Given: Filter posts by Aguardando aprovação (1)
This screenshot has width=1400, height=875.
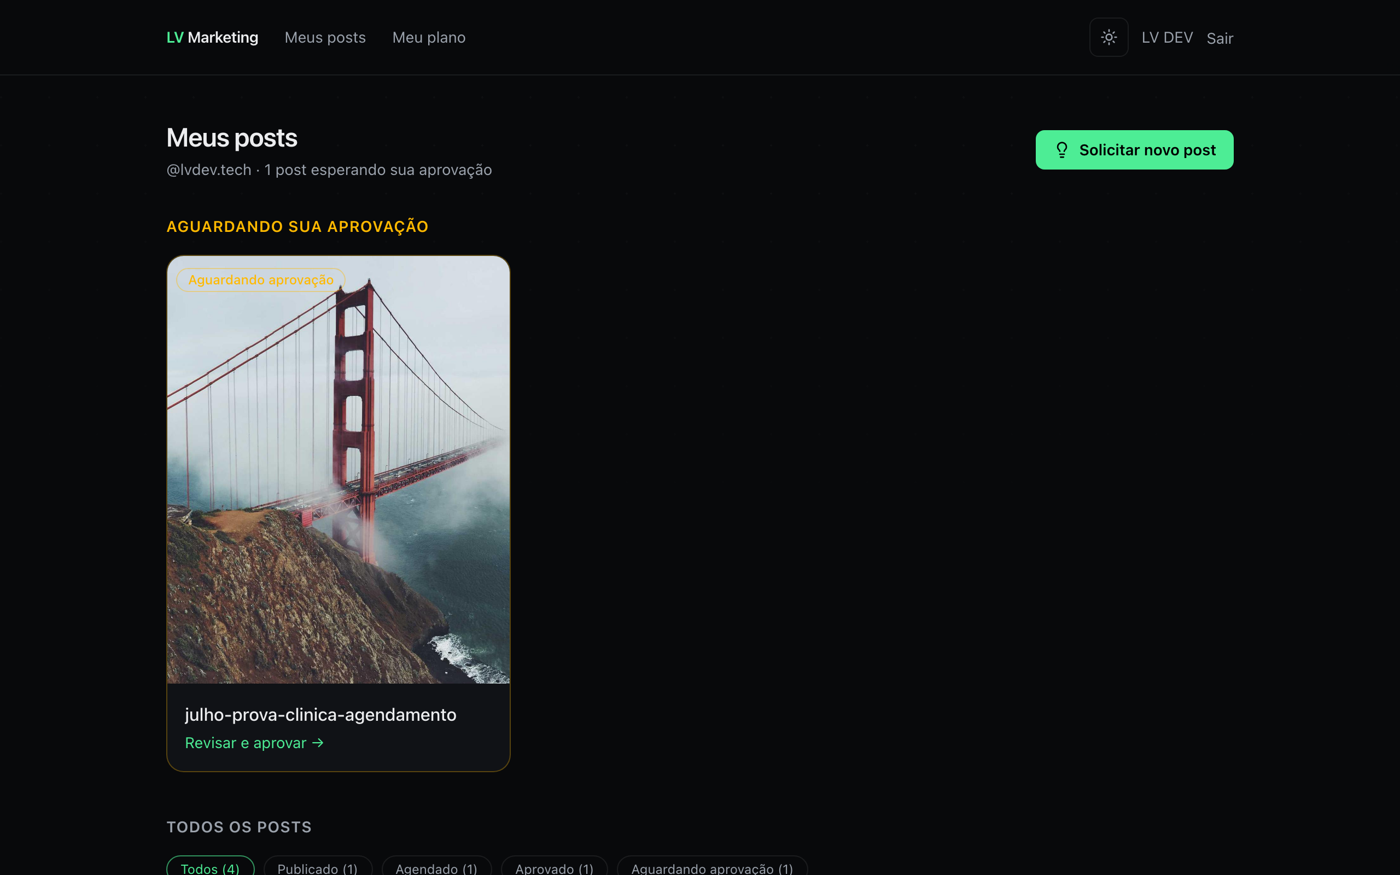Looking at the screenshot, I should 712,867.
